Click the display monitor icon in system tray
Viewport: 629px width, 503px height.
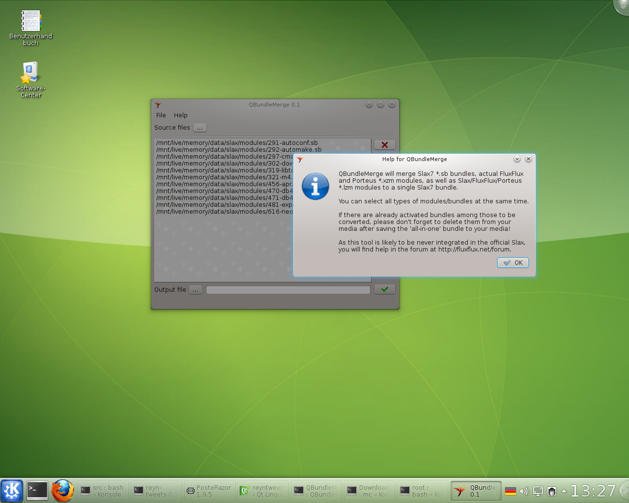pos(538,491)
